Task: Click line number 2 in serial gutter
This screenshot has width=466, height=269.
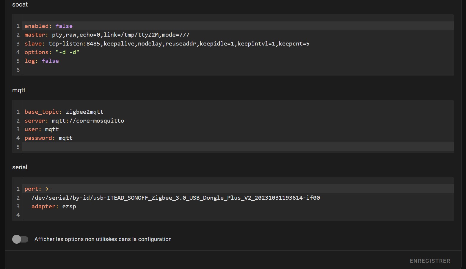Action: pyautogui.click(x=18, y=198)
